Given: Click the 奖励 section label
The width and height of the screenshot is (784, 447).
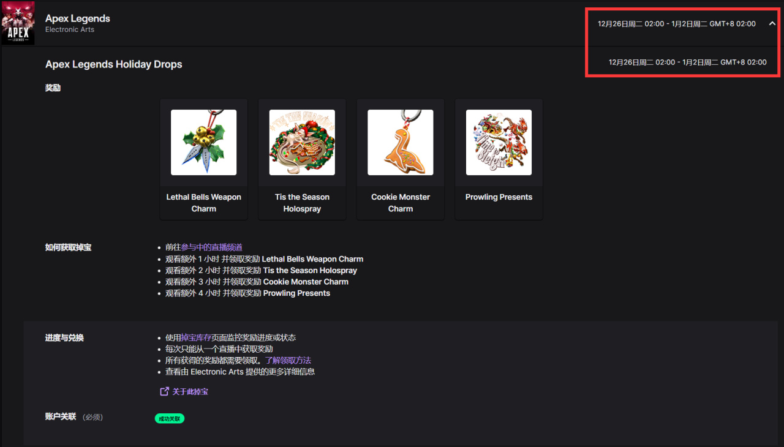Looking at the screenshot, I should point(53,88).
